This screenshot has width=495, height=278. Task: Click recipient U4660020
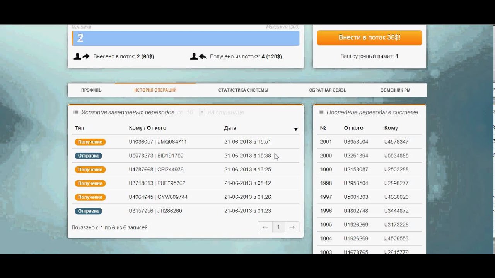pos(396,197)
